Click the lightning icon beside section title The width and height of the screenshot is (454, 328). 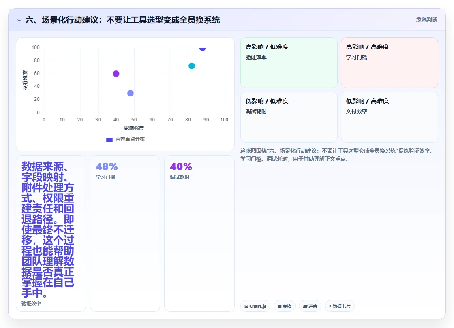19,20
